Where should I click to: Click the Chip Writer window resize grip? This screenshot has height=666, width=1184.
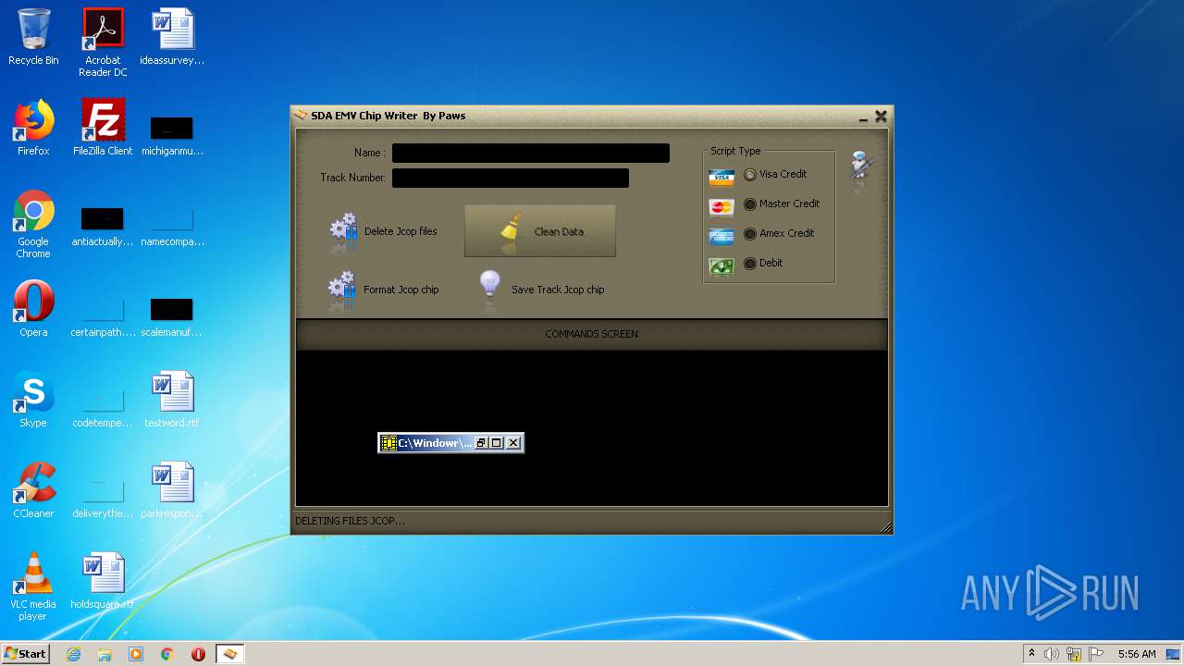(x=885, y=527)
